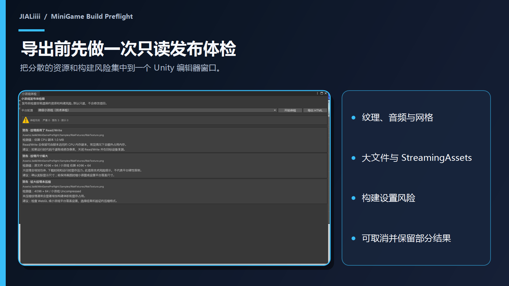509x286 pixels.
Task: Click the MiniGame Build Preflight header text
Action: 92,17
